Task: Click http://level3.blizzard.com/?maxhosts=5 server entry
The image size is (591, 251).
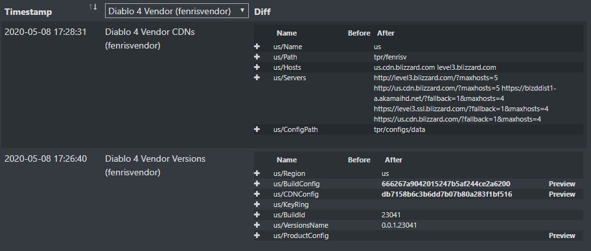Action: point(435,78)
